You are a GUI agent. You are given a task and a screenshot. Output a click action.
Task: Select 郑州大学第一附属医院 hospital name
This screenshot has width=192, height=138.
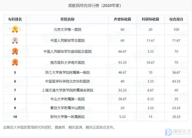67,117
